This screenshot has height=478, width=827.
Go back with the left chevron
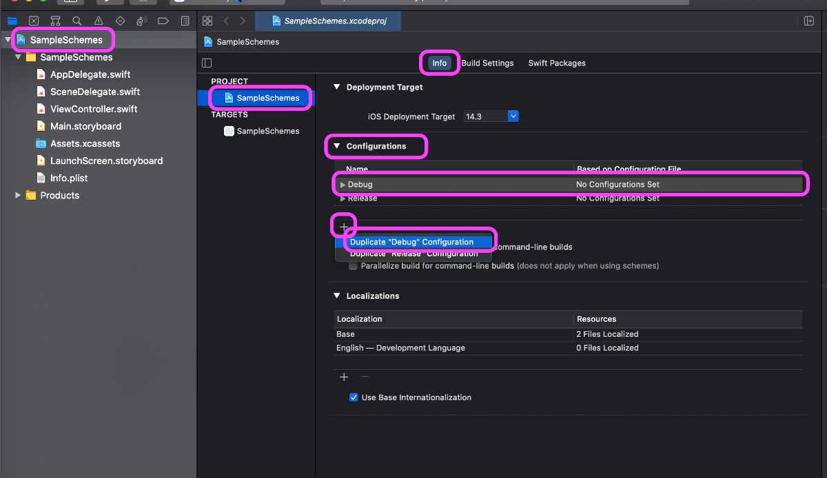coord(227,21)
